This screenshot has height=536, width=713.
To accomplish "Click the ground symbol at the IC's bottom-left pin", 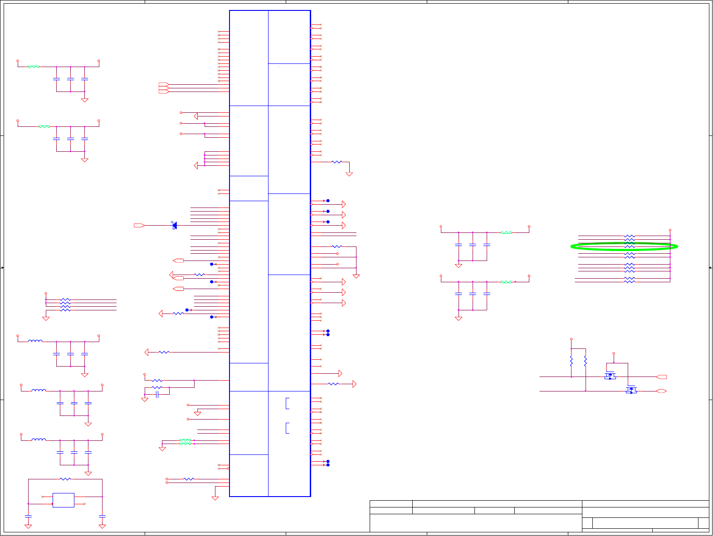I will (215, 498).
